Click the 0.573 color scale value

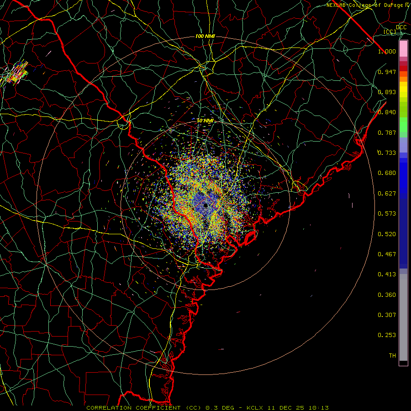pyautogui.click(x=387, y=214)
